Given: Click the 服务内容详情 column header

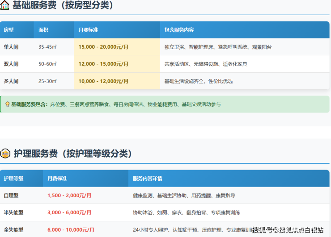Looking at the screenshot, I should (148, 179).
